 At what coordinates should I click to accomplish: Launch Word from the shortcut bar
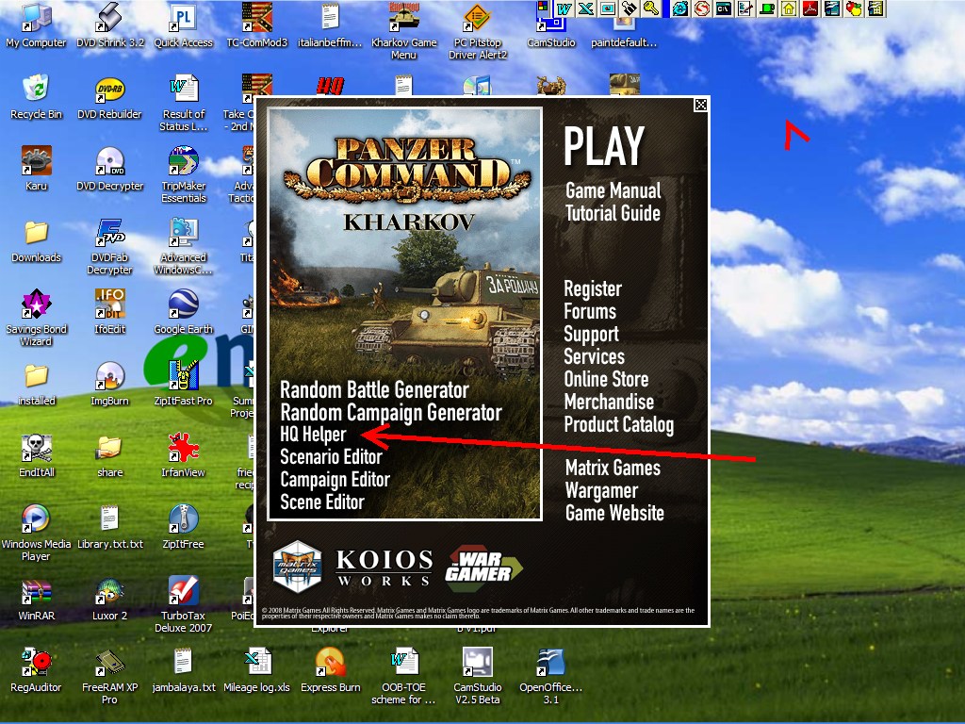[x=564, y=8]
